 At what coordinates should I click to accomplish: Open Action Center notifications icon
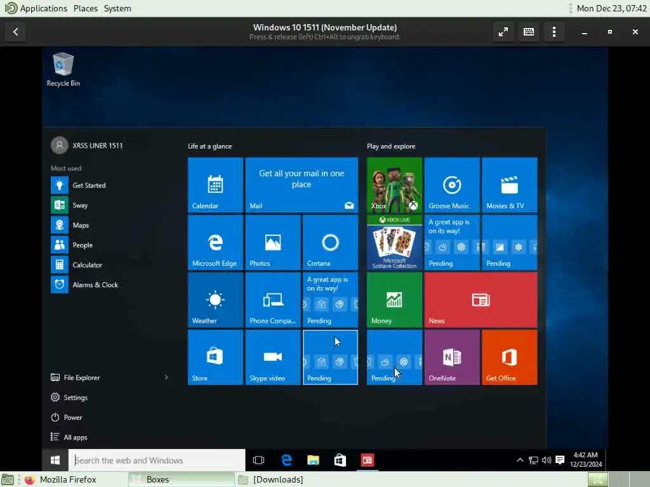click(560, 460)
